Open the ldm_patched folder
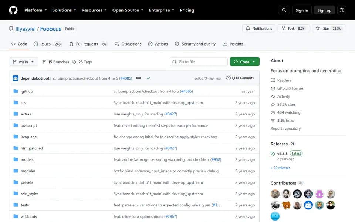Viewport: 355px width, 222px height. (32, 148)
